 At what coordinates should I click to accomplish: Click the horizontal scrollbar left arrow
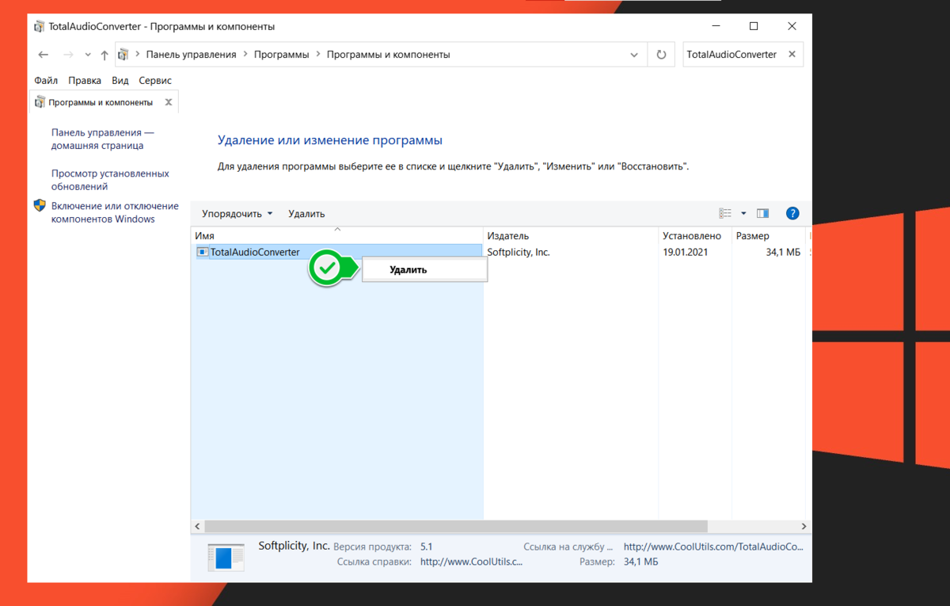click(197, 526)
